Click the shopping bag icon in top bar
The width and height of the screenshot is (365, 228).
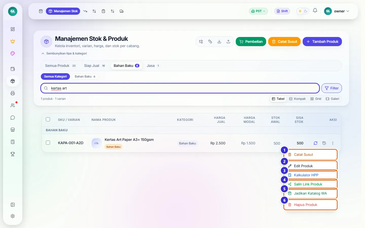41,11
